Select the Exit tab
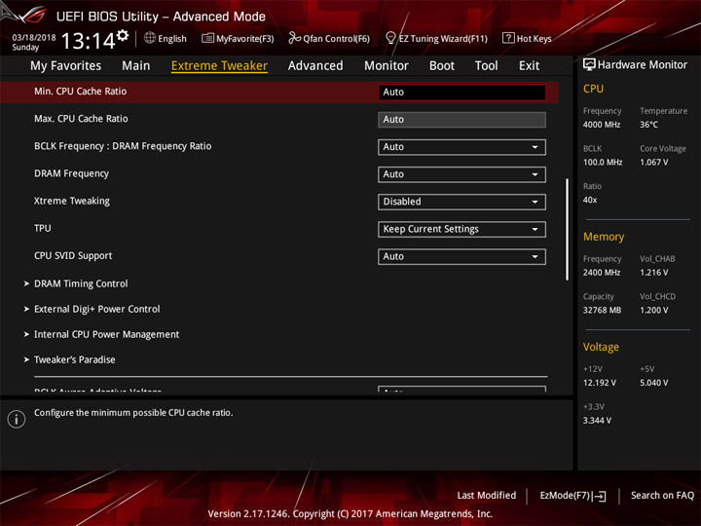This screenshot has height=526, width=701. click(529, 66)
